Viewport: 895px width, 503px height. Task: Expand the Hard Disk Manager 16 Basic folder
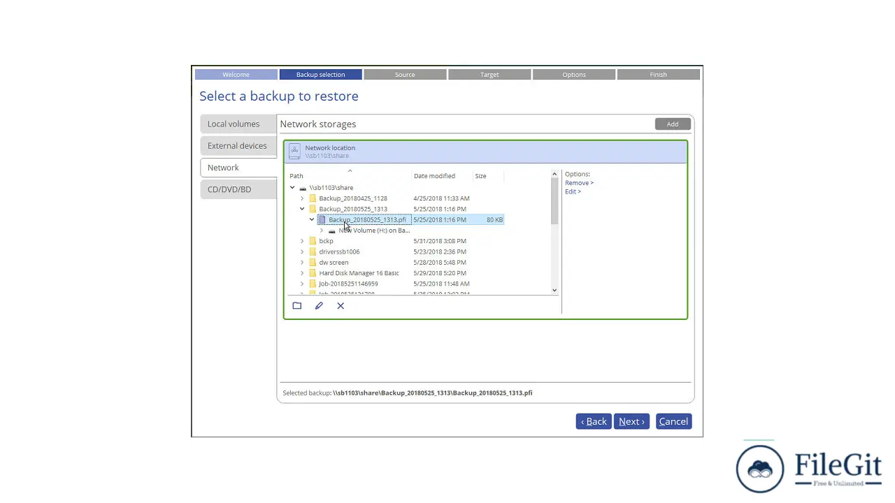(x=302, y=273)
